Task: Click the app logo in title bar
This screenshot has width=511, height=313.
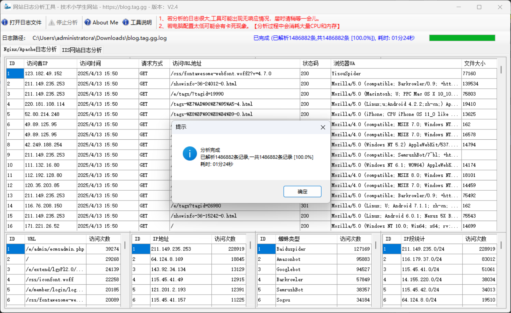Action: coord(7,7)
